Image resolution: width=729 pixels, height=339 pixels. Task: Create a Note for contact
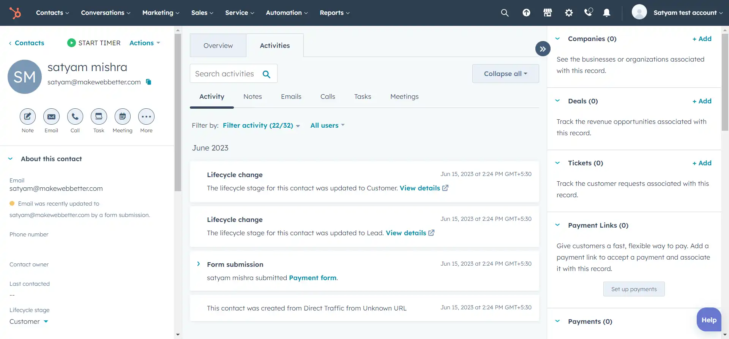coord(28,117)
